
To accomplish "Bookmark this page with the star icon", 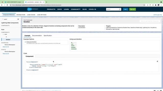I will [x=144, y=5].
